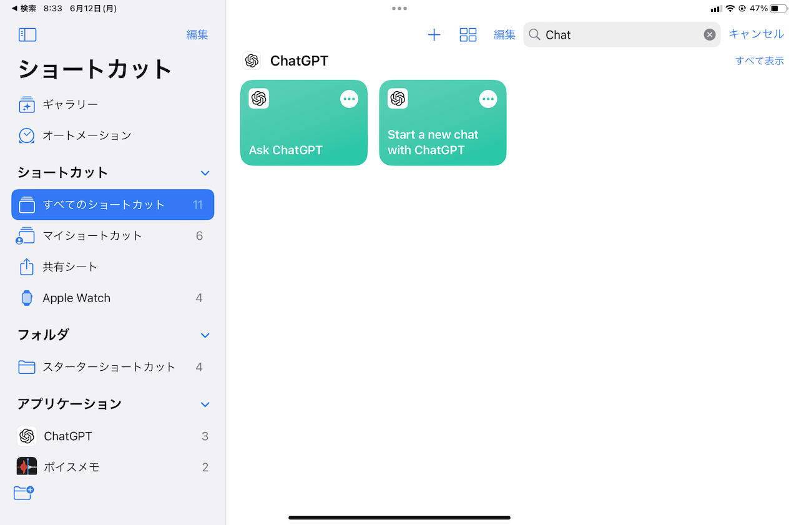This screenshot has width=799, height=525.
Task: Clear the search field with the x icon
Action: click(x=710, y=34)
